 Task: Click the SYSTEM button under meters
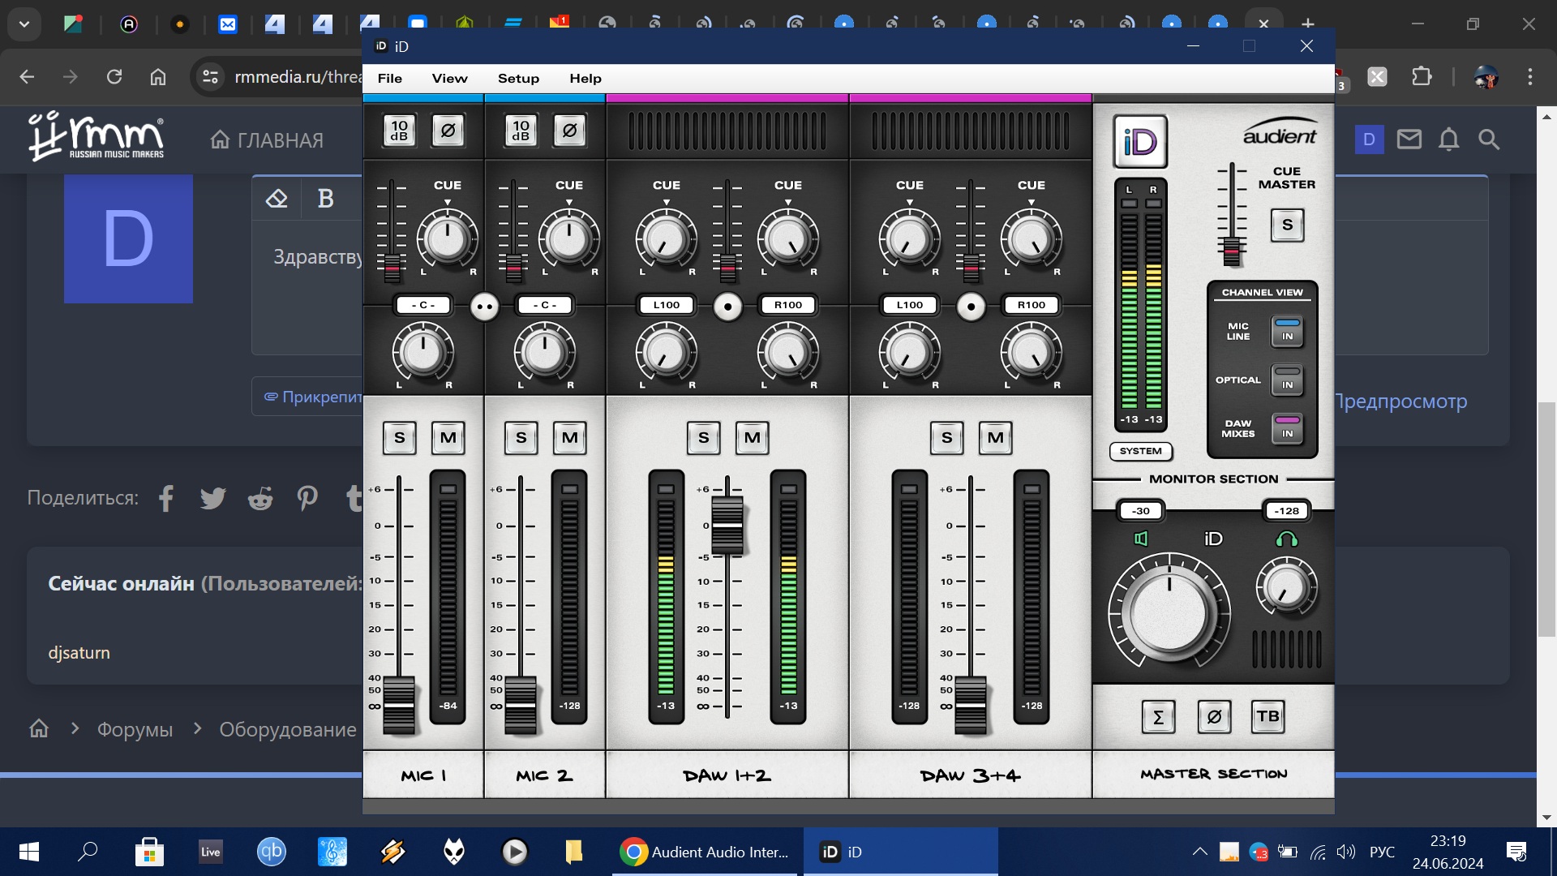[1140, 451]
